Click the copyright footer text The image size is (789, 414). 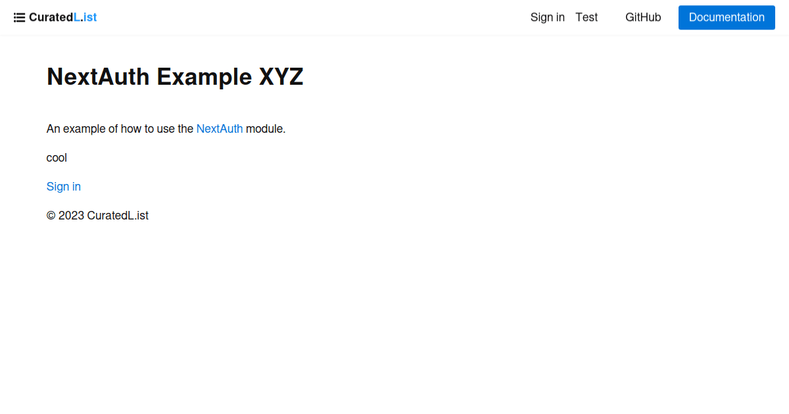[97, 215]
